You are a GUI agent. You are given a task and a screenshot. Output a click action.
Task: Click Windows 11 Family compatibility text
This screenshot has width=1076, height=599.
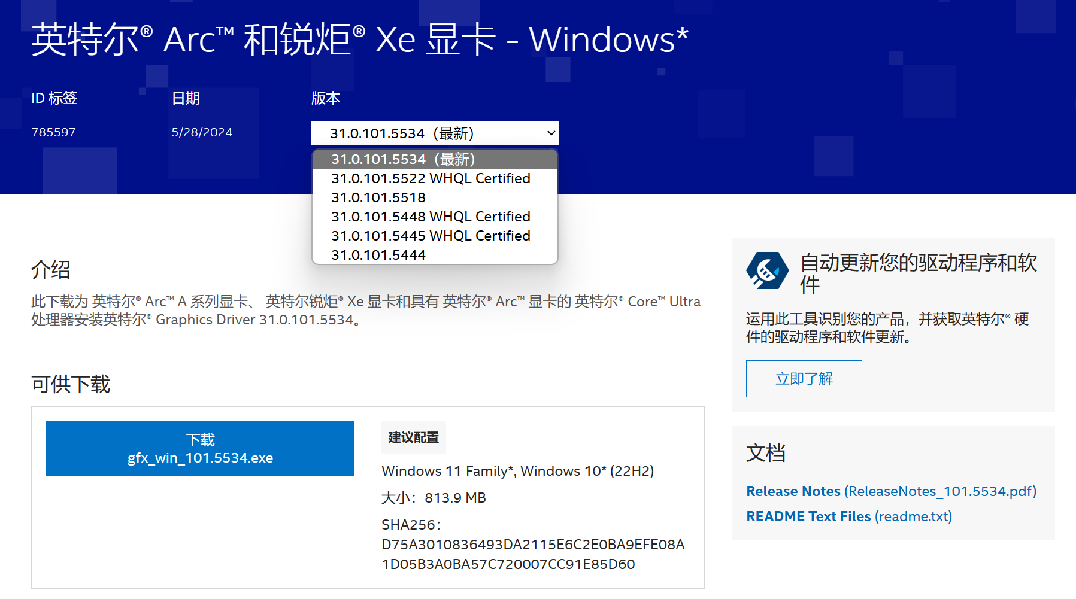point(517,471)
